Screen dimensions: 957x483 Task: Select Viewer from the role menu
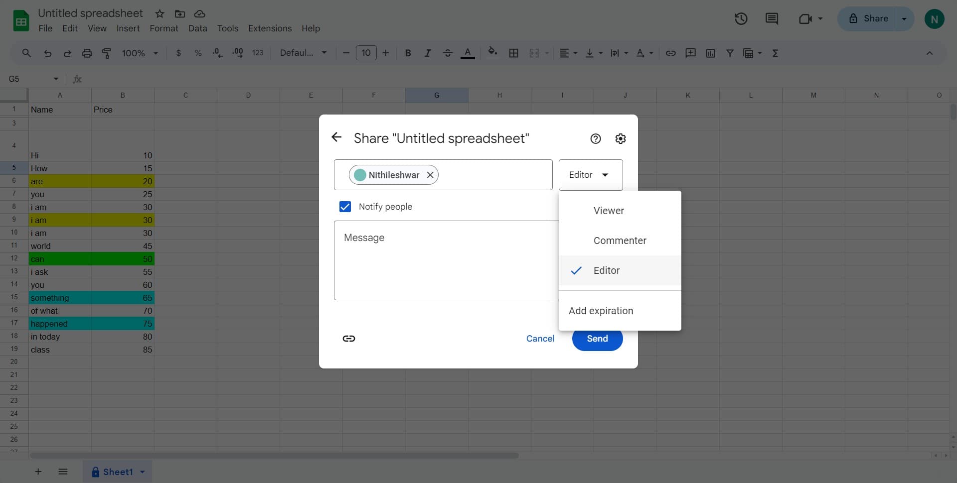click(609, 211)
